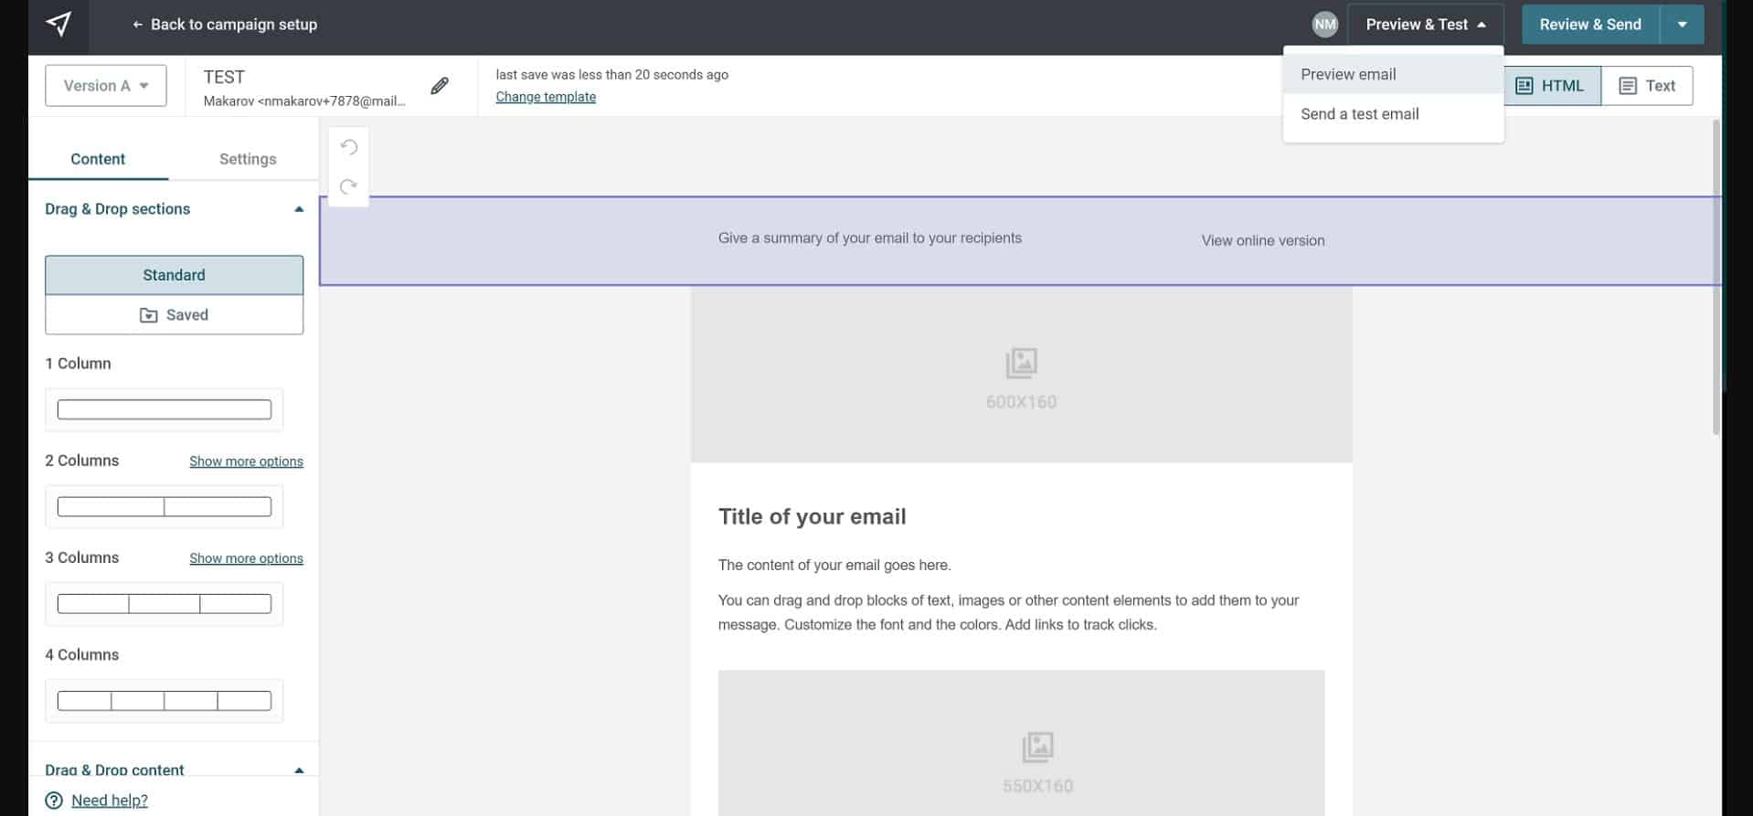Click the Review & Send button
Viewport: 1753px width, 816px height.
[x=1590, y=25]
